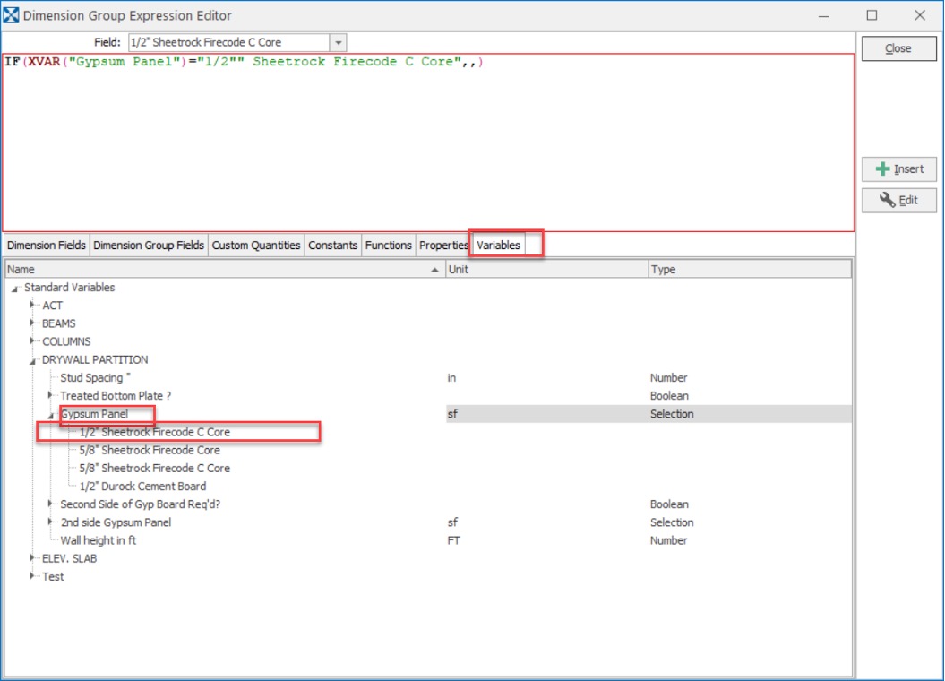Select the Stud Spacing " variable
This screenshot has width=945, height=681.
point(95,378)
